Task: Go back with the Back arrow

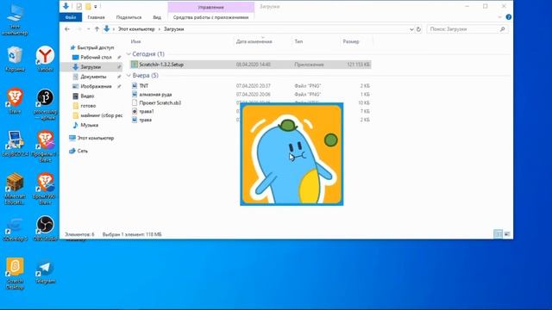Action: click(x=67, y=29)
